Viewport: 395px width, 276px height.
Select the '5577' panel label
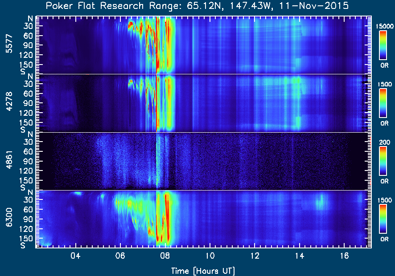click(9, 44)
